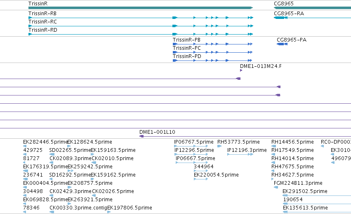Screen dimensions: 351x214
Task: Click EST EK128624.5prime
Action: [90, 142]
